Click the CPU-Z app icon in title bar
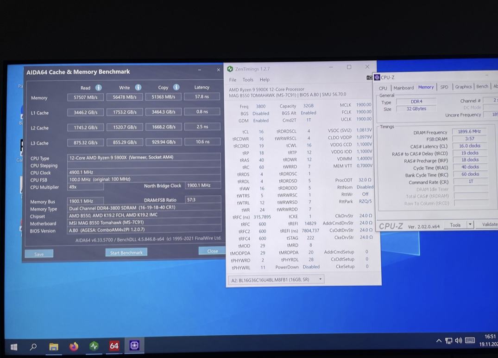The image size is (498, 358). tap(377, 77)
